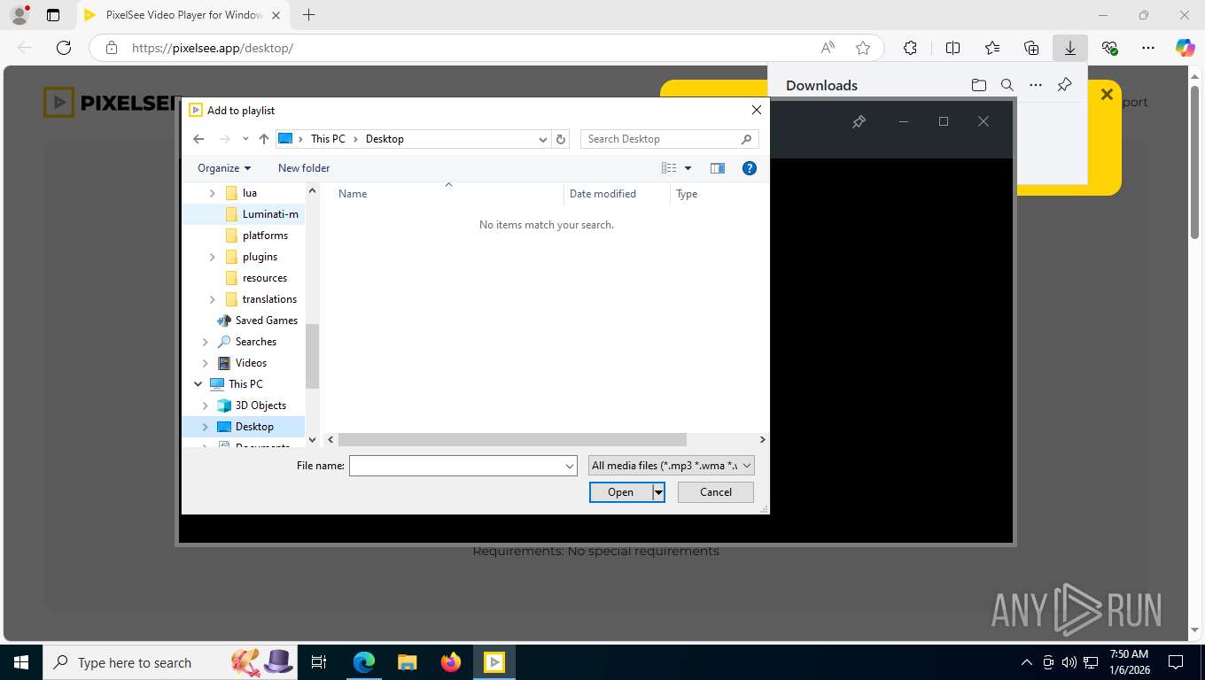Cancel the Add to playlist dialog
Viewport: 1205px width, 680px height.
click(716, 492)
